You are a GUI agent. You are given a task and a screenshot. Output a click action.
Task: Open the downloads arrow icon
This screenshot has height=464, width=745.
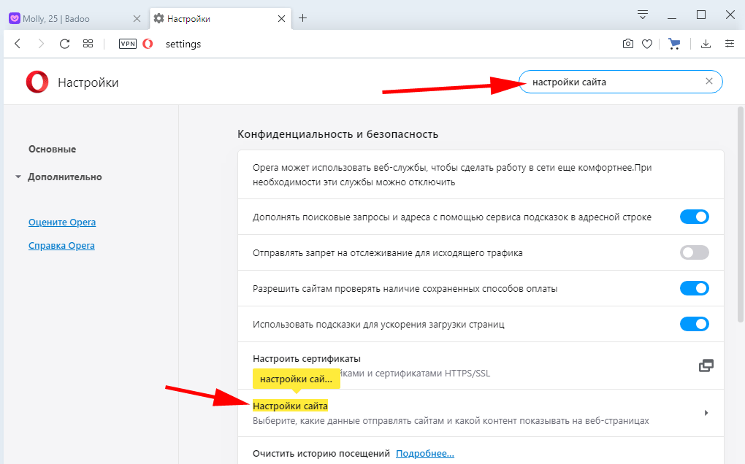pyautogui.click(x=706, y=44)
